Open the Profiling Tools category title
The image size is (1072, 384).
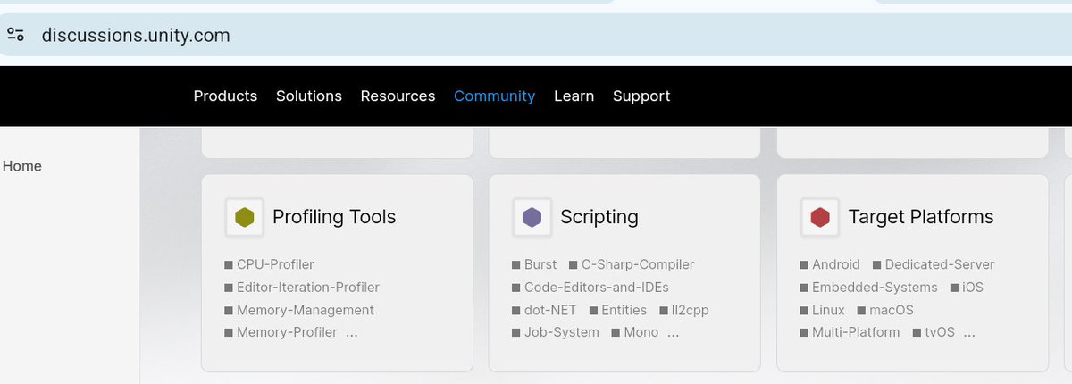point(334,217)
